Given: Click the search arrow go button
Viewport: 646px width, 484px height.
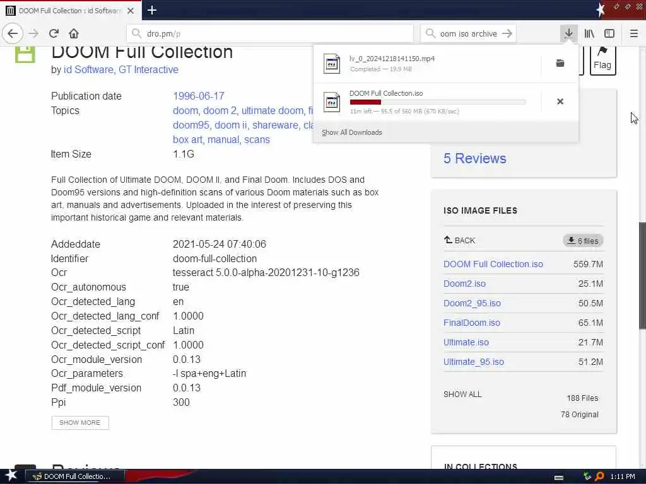Looking at the screenshot, I should pyautogui.click(x=508, y=34).
